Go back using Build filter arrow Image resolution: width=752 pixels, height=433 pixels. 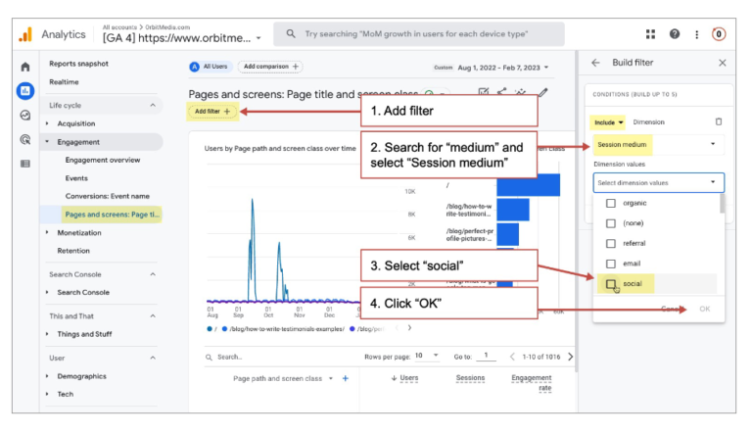(595, 63)
